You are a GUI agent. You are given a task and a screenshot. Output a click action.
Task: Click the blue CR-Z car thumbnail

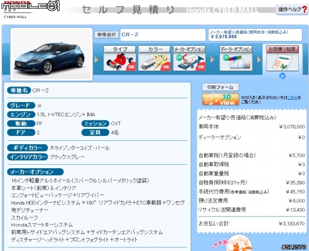click(x=51, y=54)
